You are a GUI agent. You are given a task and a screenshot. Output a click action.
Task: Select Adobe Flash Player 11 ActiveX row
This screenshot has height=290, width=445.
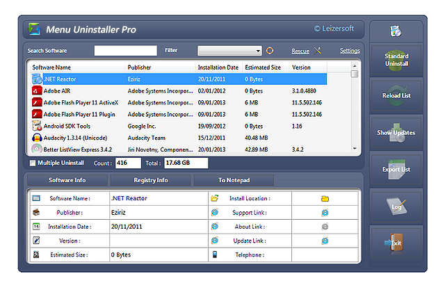click(179, 102)
